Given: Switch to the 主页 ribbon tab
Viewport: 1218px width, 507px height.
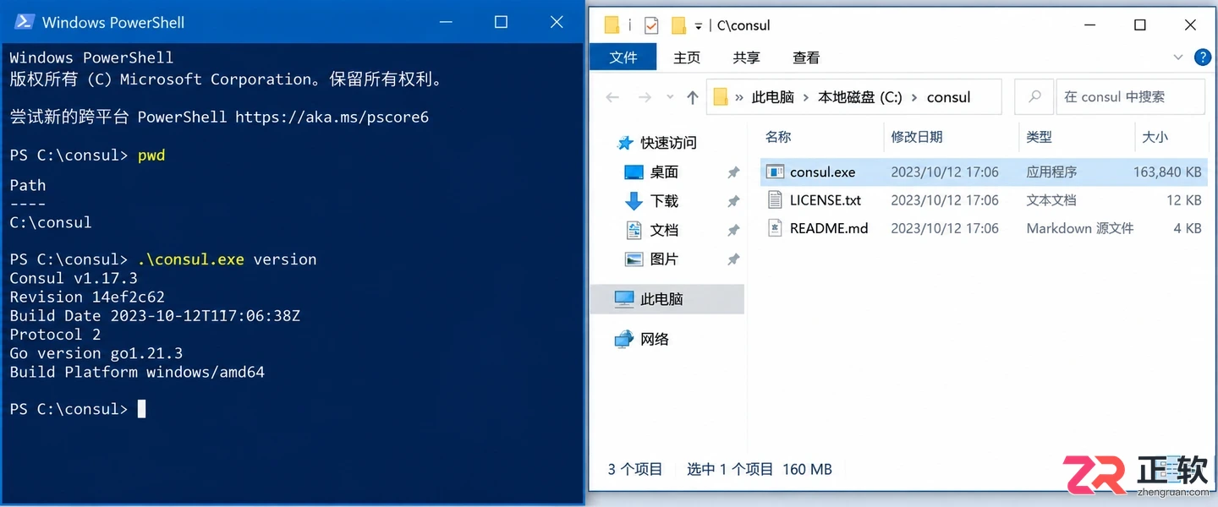Looking at the screenshot, I should 687,57.
